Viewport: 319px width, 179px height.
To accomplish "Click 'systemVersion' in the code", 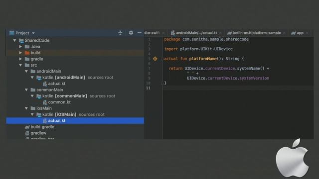I will [254, 78].
